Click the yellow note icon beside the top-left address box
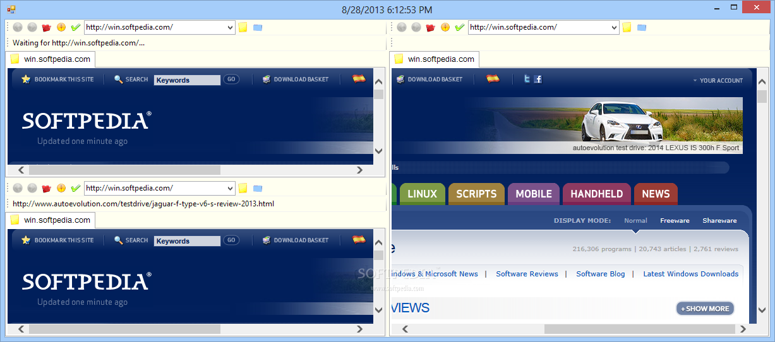The height and width of the screenshot is (342, 775). pos(243,27)
